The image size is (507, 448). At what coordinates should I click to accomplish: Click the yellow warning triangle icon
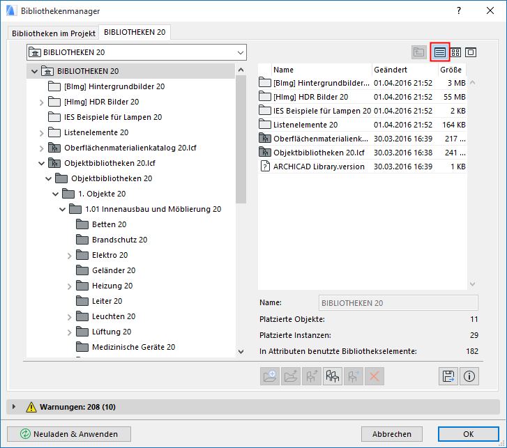click(x=31, y=407)
